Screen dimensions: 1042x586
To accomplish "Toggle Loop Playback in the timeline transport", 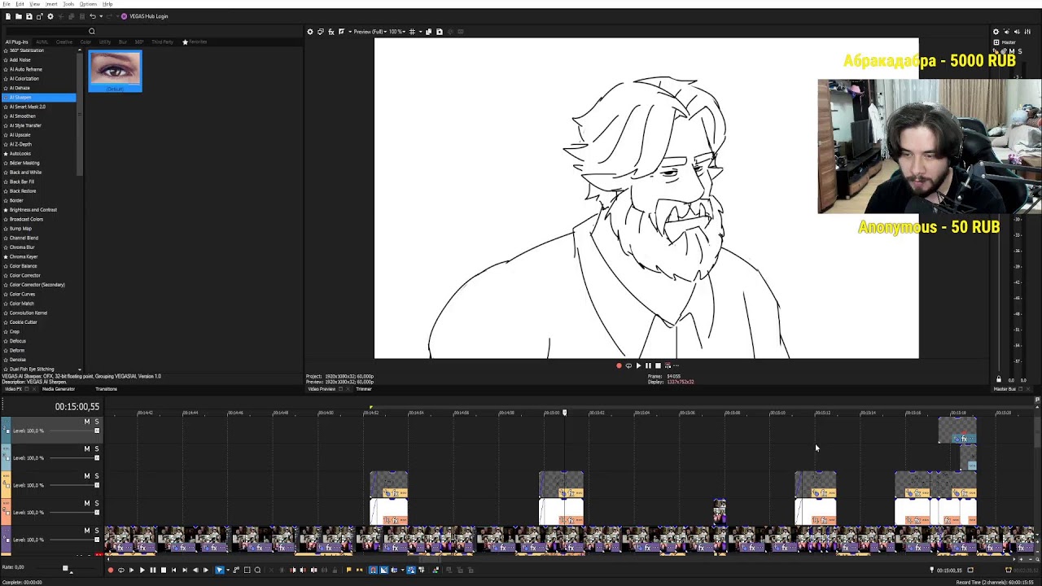I will click(121, 570).
